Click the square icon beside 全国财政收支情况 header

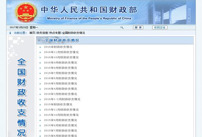pyautogui.click(x=39, y=40)
